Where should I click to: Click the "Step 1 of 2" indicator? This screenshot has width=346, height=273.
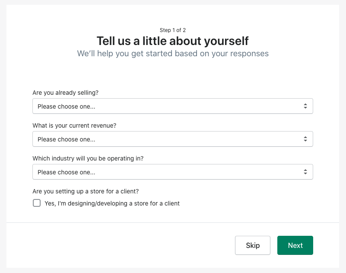172,30
